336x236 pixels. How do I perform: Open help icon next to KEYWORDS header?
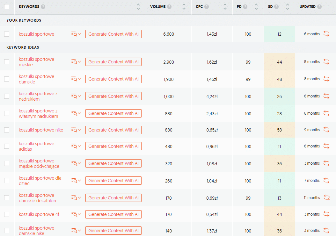coord(43,7)
